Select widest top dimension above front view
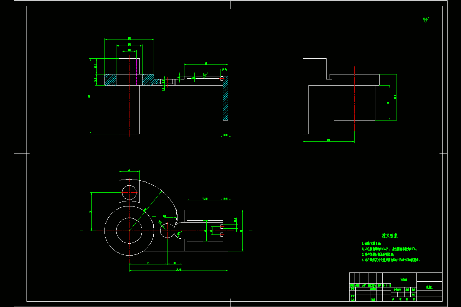Screen dimensions: 461x307 (129, 39)
